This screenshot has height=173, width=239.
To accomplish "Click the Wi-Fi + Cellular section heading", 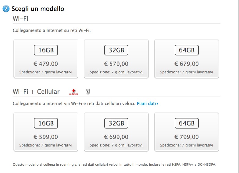I will [36, 92].
